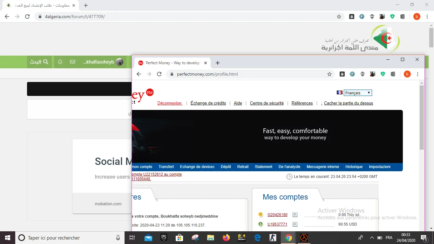434x244 pixels.
Task: Select the Transfert menu item
Action: pos(166,167)
